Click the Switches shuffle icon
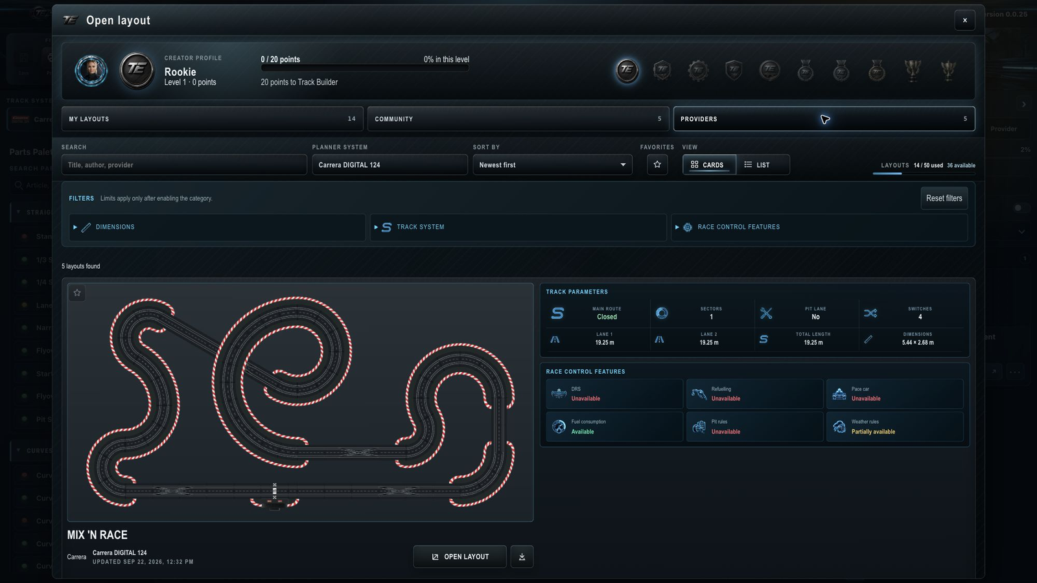Viewport: 1037px width, 583px height. [870, 314]
